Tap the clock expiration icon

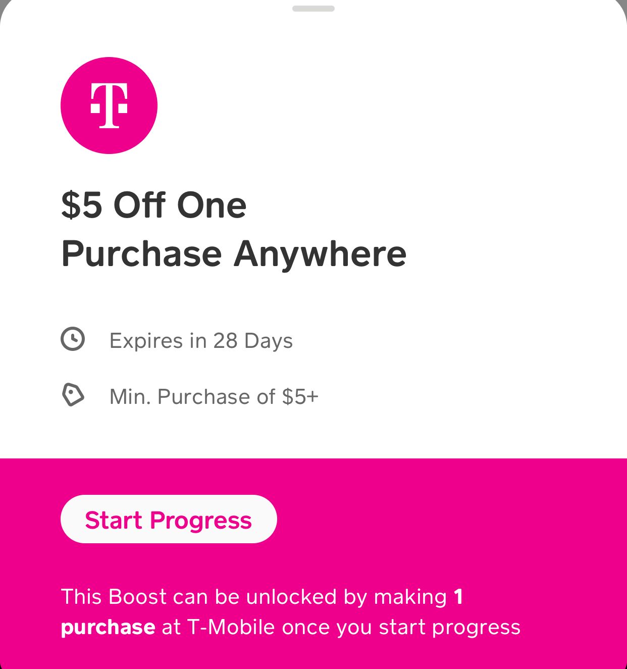73,339
